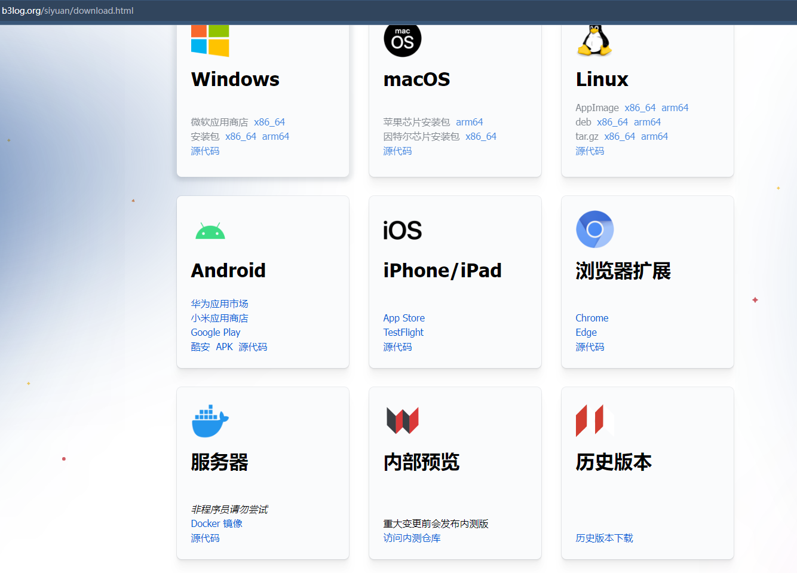Open the App Store link
The height and width of the screenshot is (573, 797).
tap(404, 318)
